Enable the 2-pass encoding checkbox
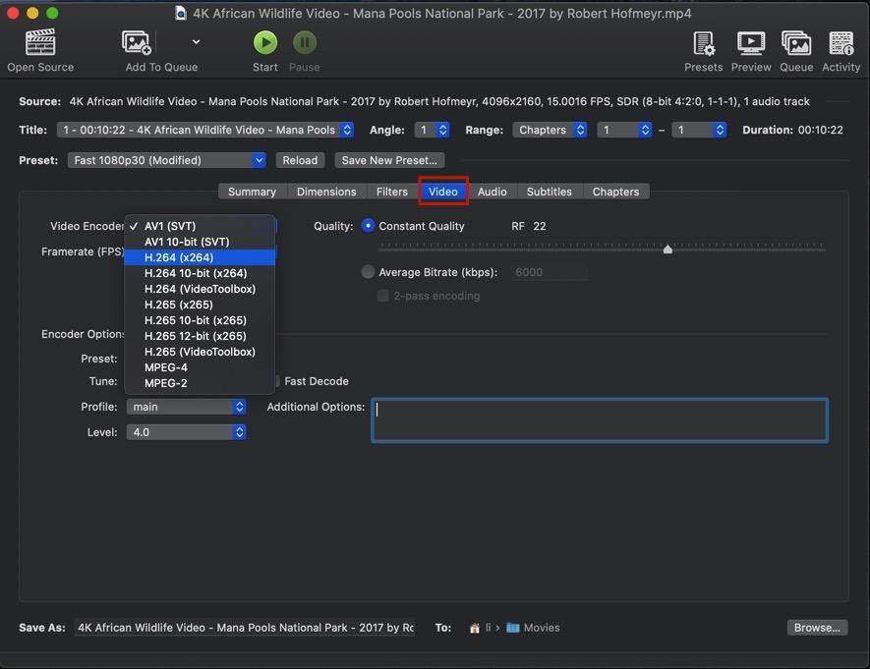This screenshot has width=870, height=669. coord(383,296)
